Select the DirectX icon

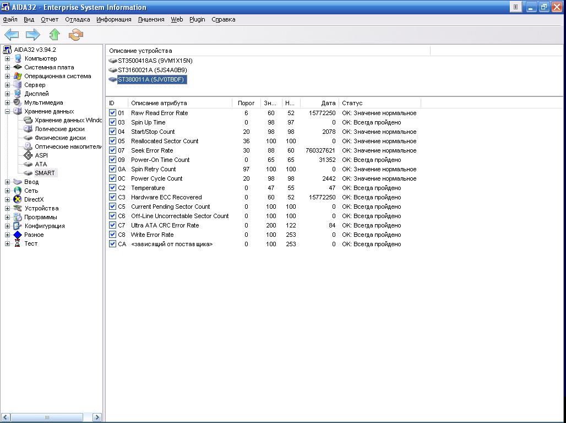click(17, 199)
